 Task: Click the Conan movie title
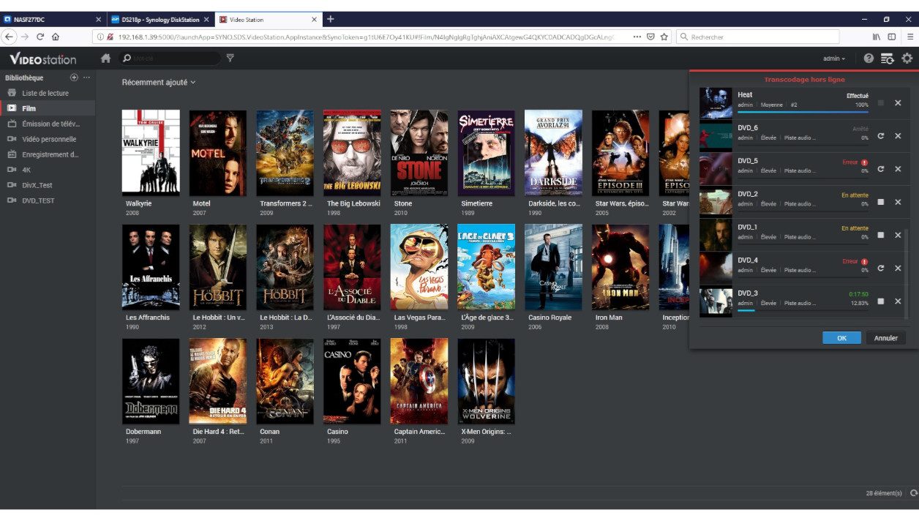[x=270, y=432]
